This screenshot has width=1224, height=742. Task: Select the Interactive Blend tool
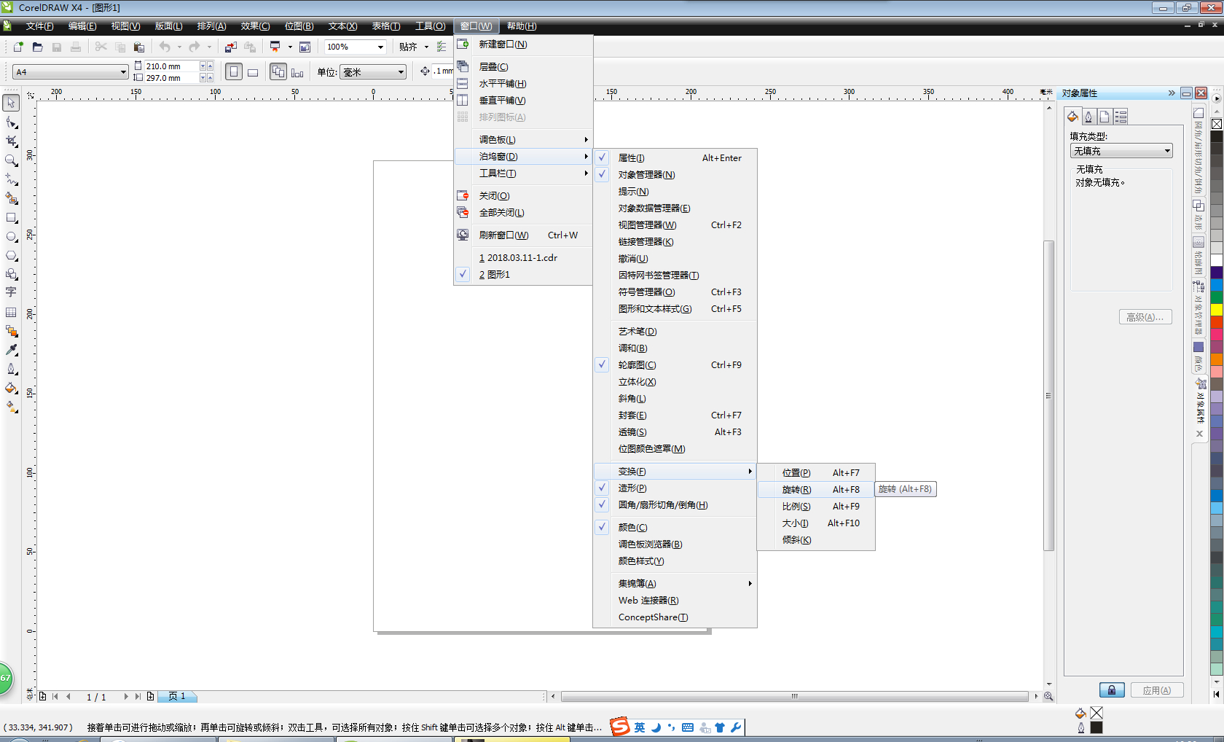pyautogui.click(x=11, y=331)
